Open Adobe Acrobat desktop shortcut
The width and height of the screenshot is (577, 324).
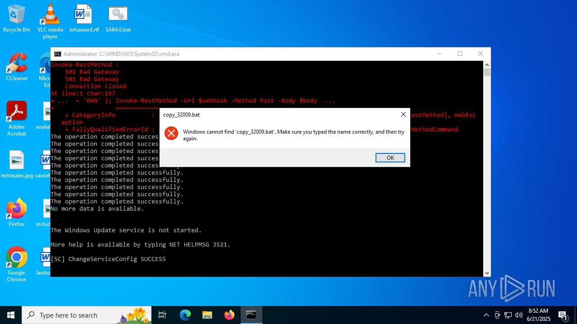click(17, 119)
